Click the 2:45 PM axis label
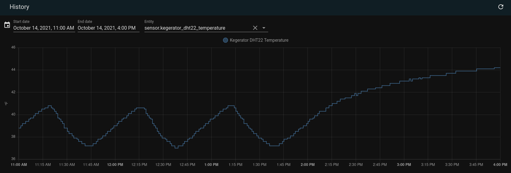This screenshot has height=173, width=511. [380, 165]
